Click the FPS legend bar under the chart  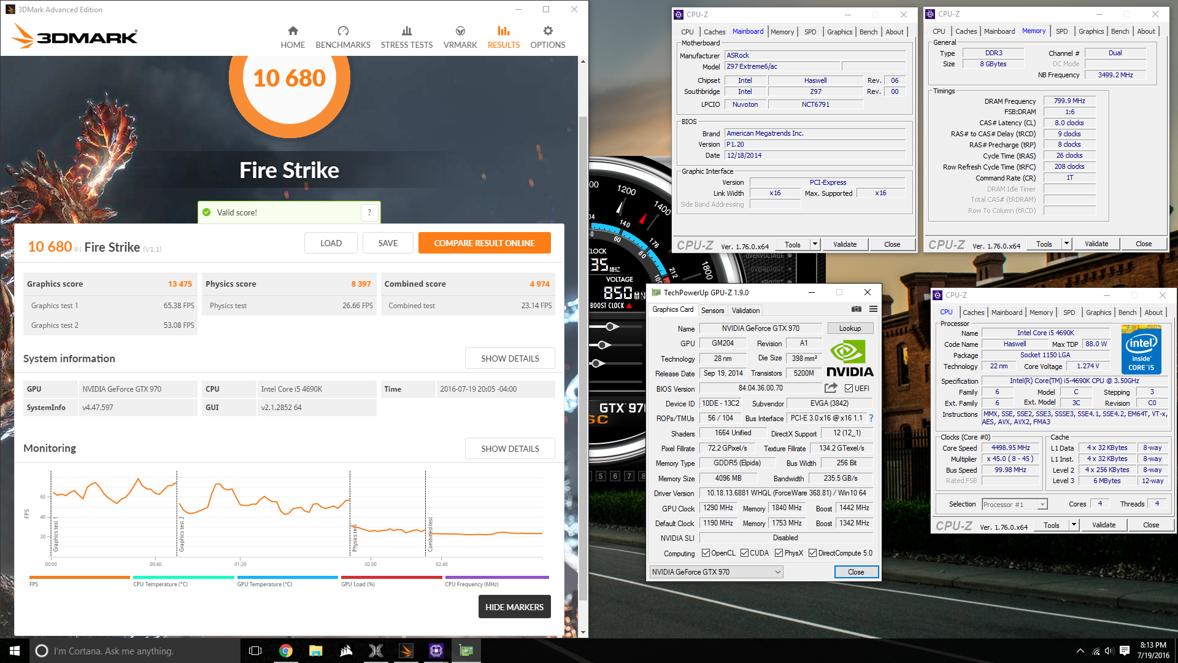point(80,577)
